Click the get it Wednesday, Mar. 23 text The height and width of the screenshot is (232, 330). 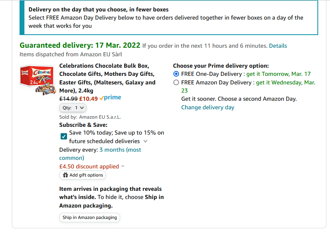248,86
